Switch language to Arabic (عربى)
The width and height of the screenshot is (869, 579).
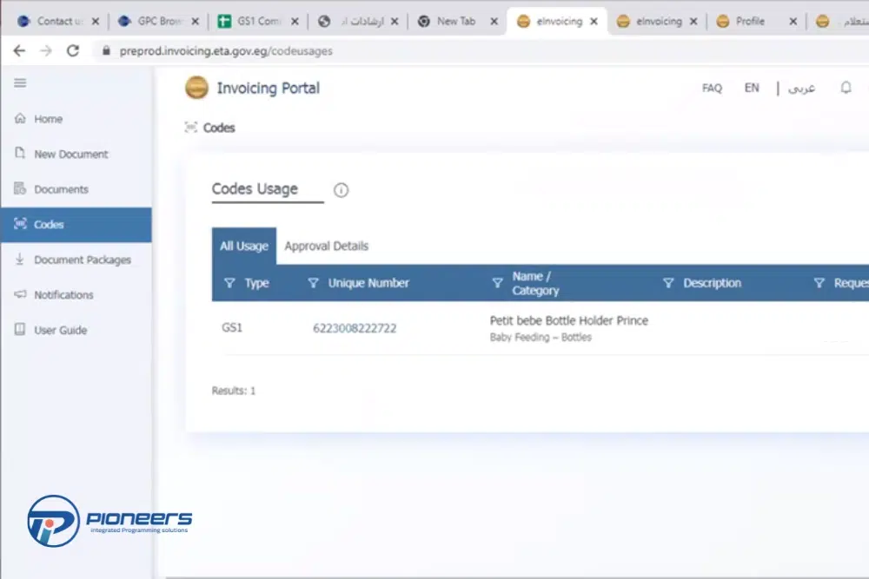pyautogui.click(x=801, y=88)
